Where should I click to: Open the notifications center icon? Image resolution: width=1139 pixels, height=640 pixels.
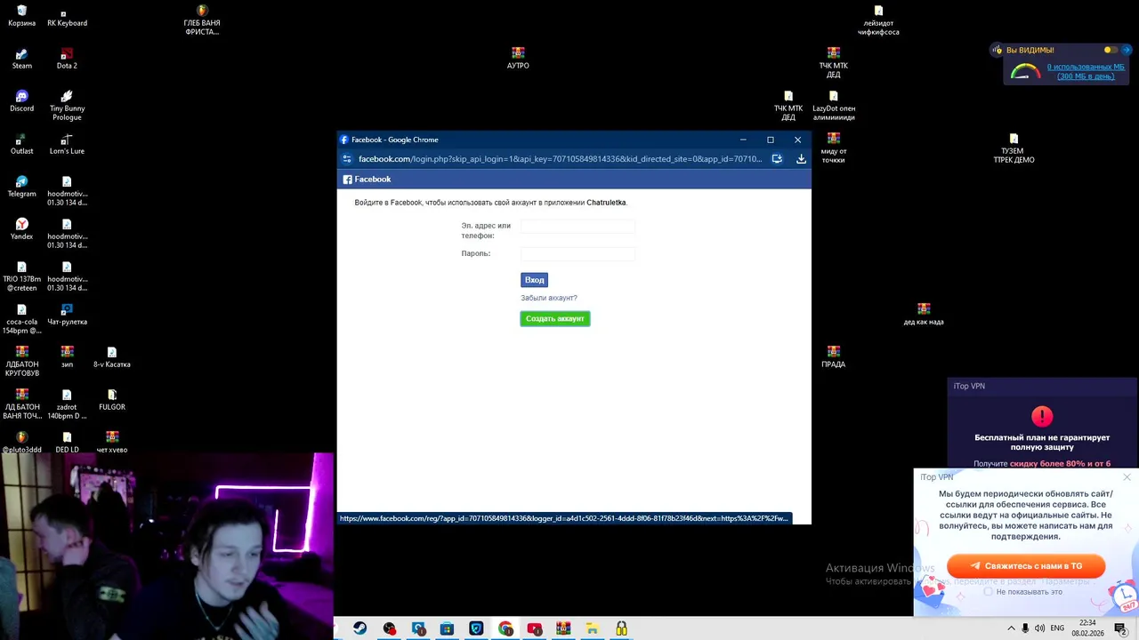1120,628
